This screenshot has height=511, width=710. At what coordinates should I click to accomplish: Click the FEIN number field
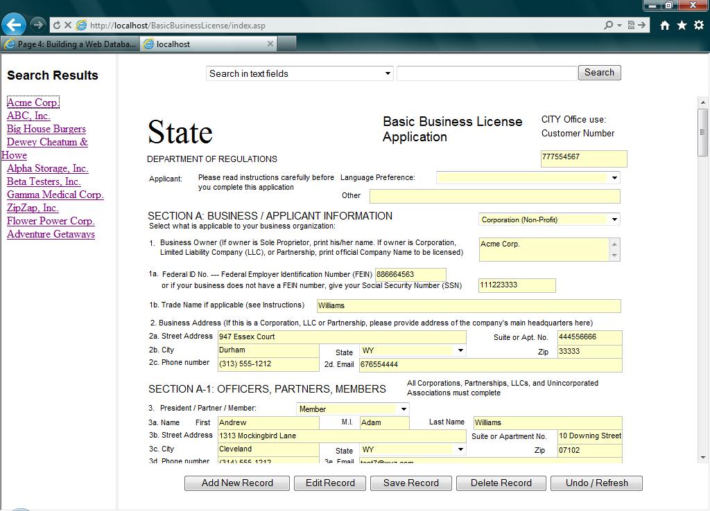[x=410, y=274]
